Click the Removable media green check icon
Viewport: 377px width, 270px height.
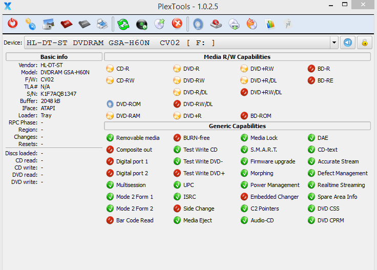point(110,138)
